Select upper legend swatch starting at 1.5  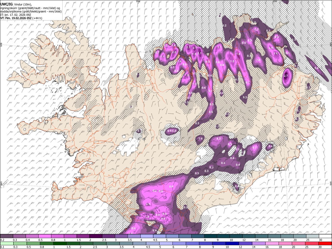(x=83, y=236)
